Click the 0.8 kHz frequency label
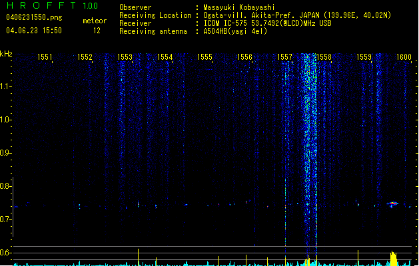This screenshot has width=419, height=266. coord(6,186)
